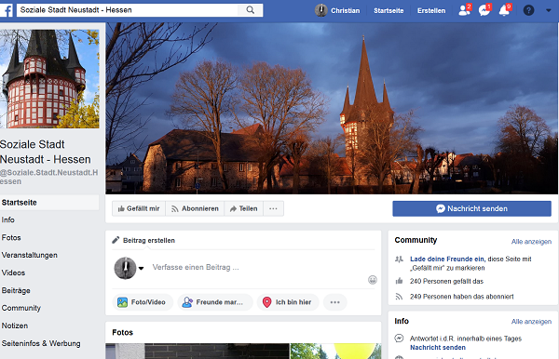559x359 pixels.
Task: Click the Fotos section heading
Action: point(123,333)
